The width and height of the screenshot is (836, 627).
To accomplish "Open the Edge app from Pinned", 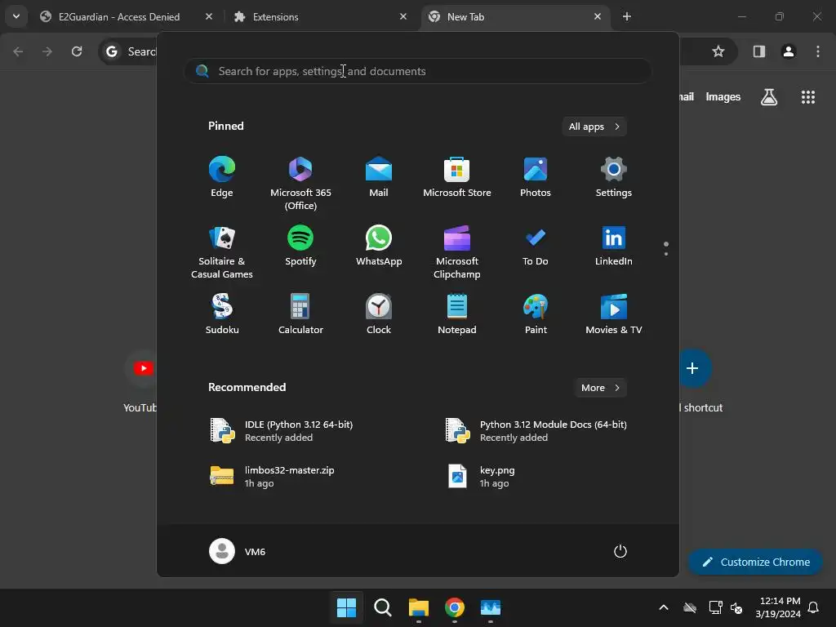I will [x=222, y=177].
